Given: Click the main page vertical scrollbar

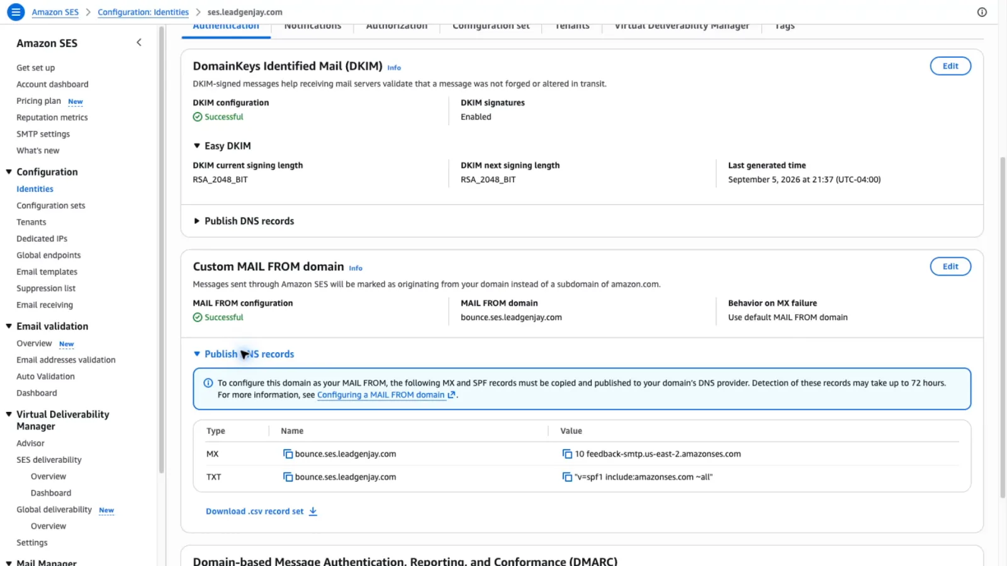Looking at the screenshot, I should pos(1003,327).
